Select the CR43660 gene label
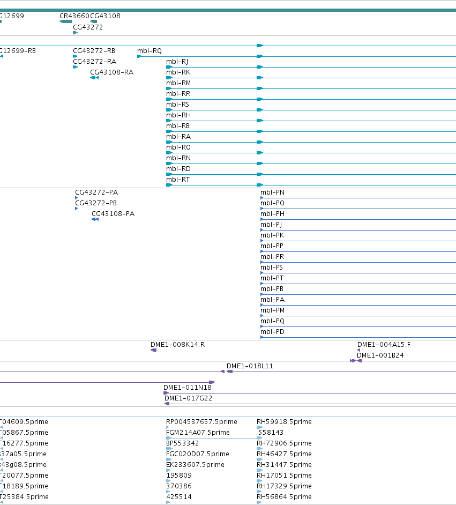Viewport: 456px width, 505px height. click(74, 16)
